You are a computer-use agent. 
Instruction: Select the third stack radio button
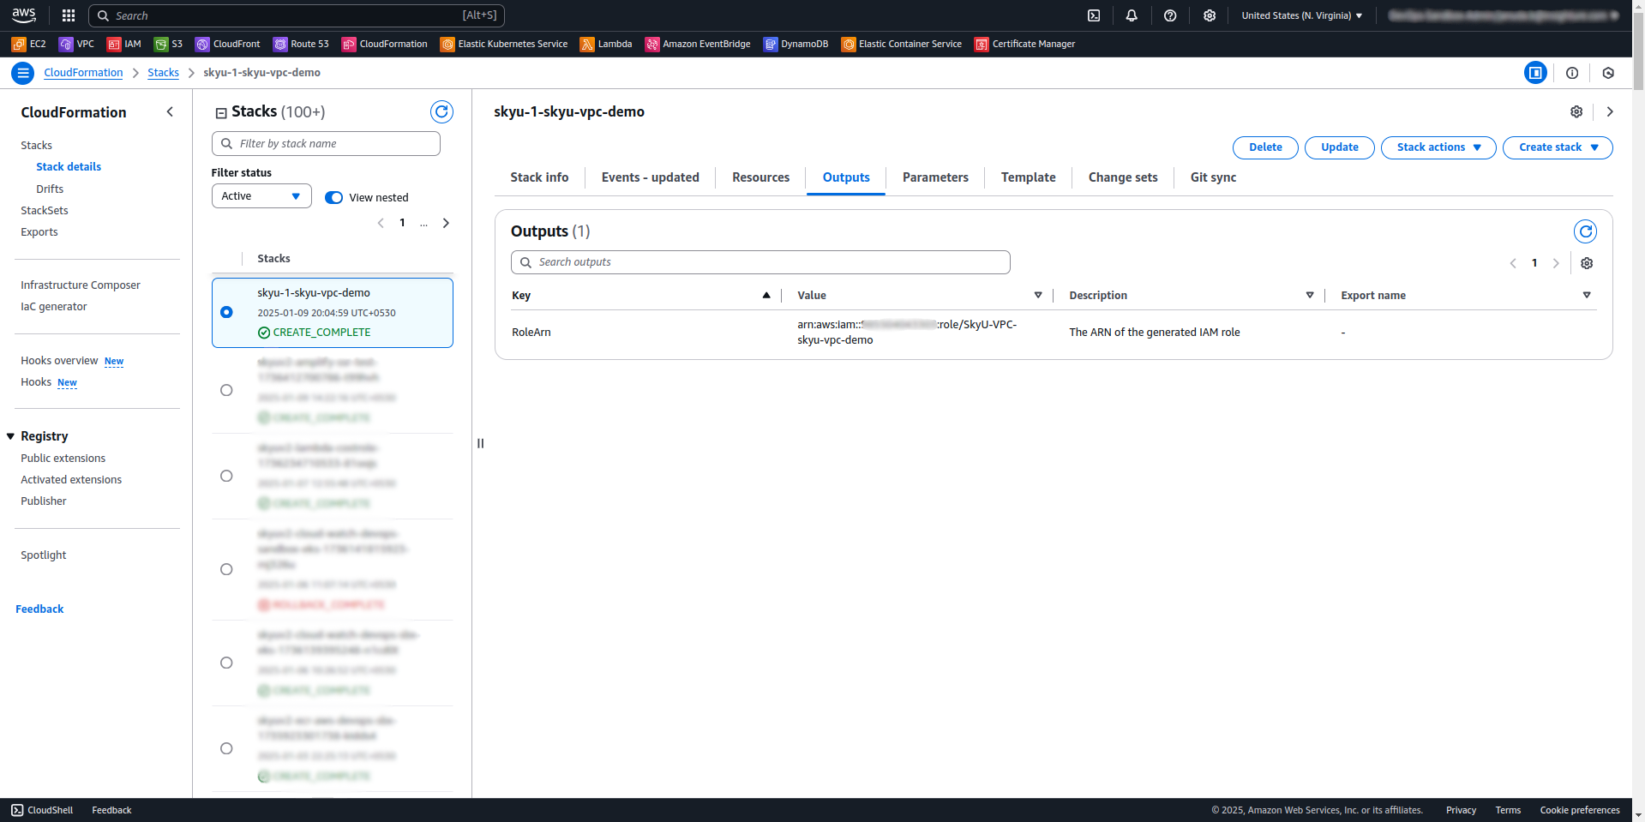point(226,476)
